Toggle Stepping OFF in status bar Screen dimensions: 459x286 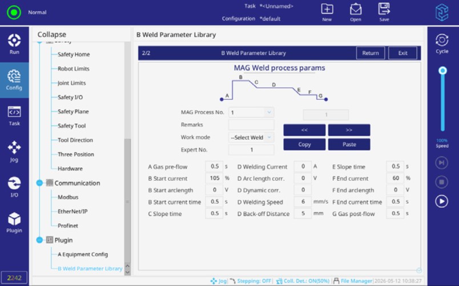pos(251,281)
